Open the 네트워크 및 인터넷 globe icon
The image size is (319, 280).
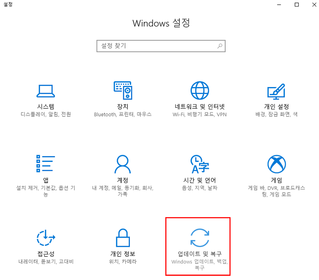pos(199,91)
